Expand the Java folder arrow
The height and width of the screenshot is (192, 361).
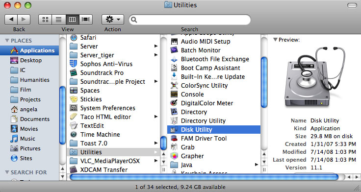coord(257,165)
